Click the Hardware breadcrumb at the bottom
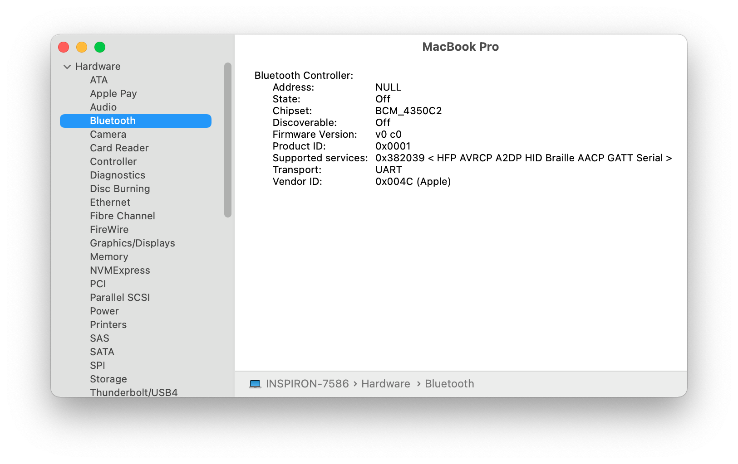This screenshot has width=738, height=464. click(x=385, y=384)
